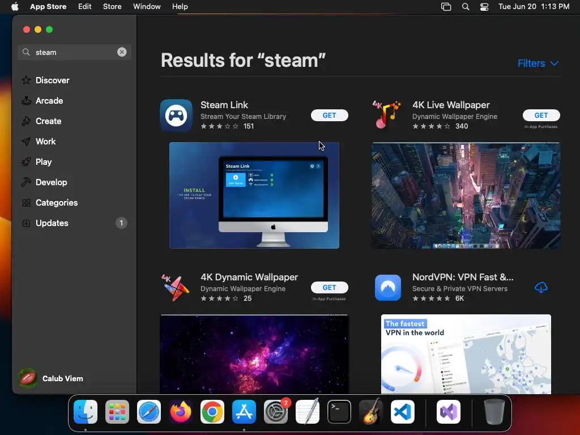Open the Trash from the Dock
The width and height of the screenshot is (580, 435).
(x=494, y=412)
